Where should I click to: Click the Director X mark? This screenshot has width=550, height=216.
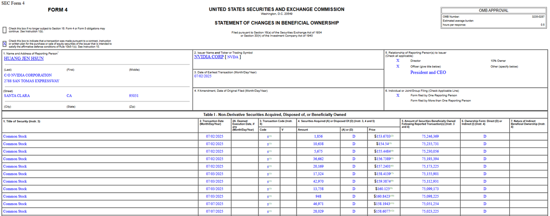pos(398,60)
